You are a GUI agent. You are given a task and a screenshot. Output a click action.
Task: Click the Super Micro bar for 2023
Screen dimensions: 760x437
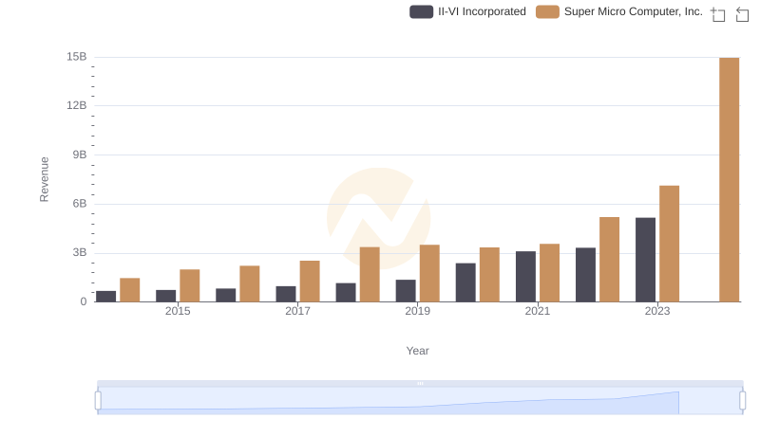click(x=669, y=244)
